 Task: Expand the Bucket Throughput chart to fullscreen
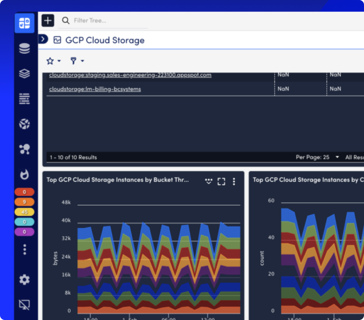[221, 181]
